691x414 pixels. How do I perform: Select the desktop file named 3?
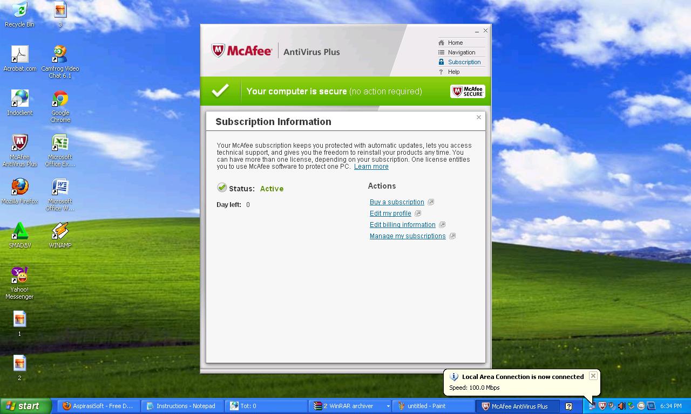[60, 14]
